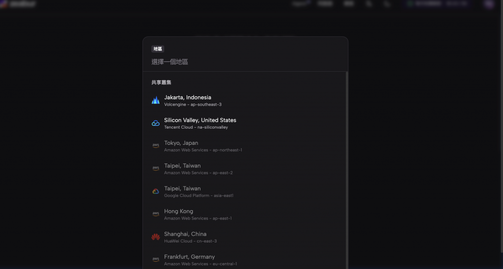Select the Jakarta, Indonesia region
The height and width of the screenshot is (269, 503).
click(x=245, y=100)
